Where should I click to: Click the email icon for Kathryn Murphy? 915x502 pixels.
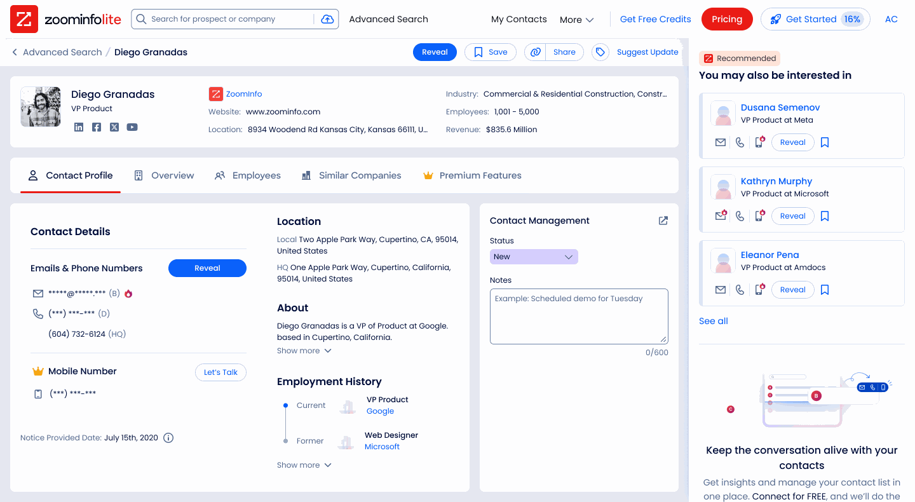(721, 215)
